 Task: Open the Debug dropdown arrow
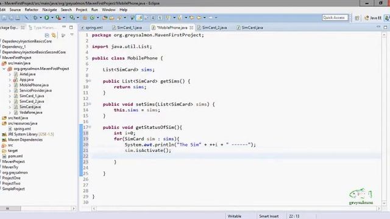pyautogui.click(x=41, y=18)
